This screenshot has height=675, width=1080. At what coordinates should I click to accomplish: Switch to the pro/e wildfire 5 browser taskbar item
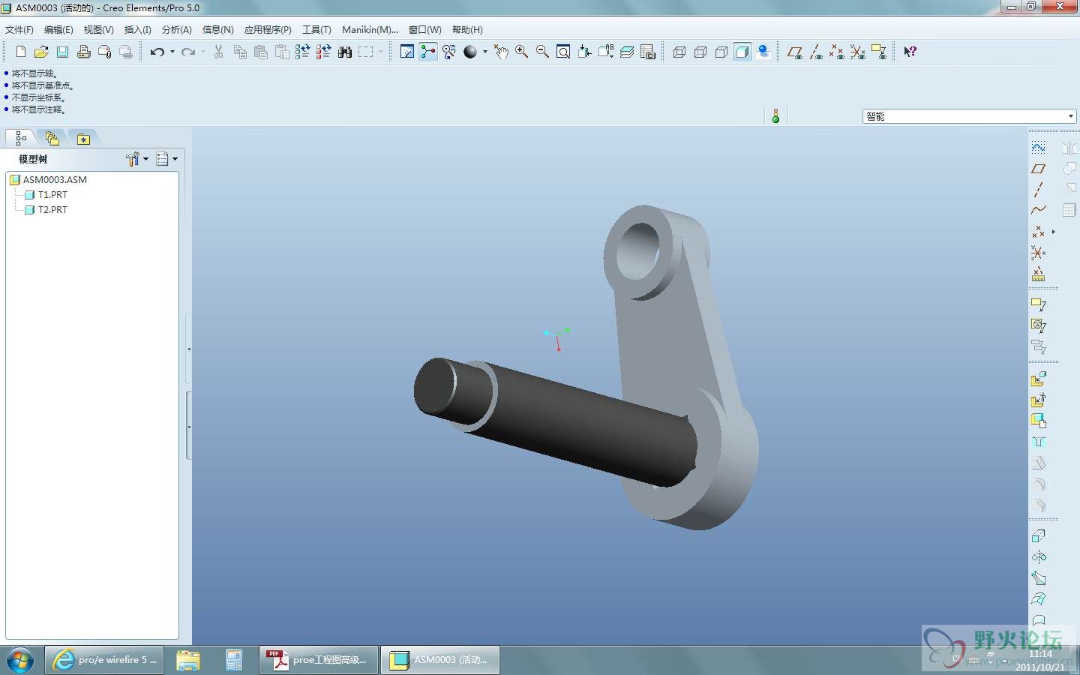[x=104, y=660]
